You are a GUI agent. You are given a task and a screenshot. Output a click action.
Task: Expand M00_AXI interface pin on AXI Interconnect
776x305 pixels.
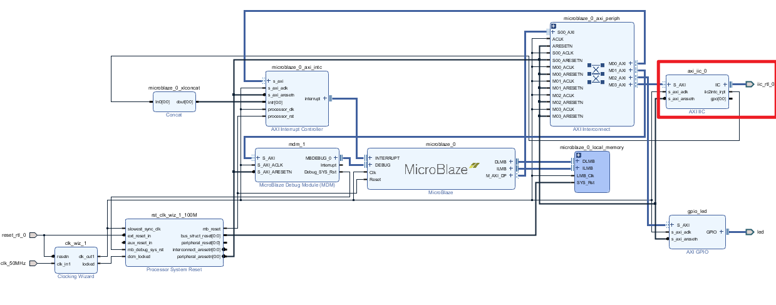click(630, 64)
